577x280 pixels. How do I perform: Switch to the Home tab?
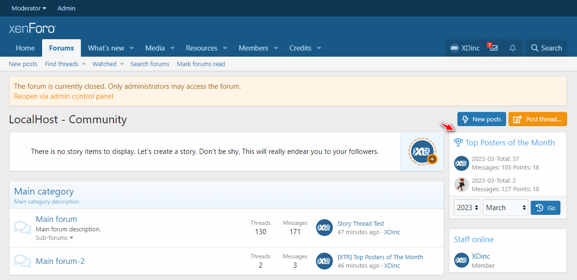[x=25, y=48]
